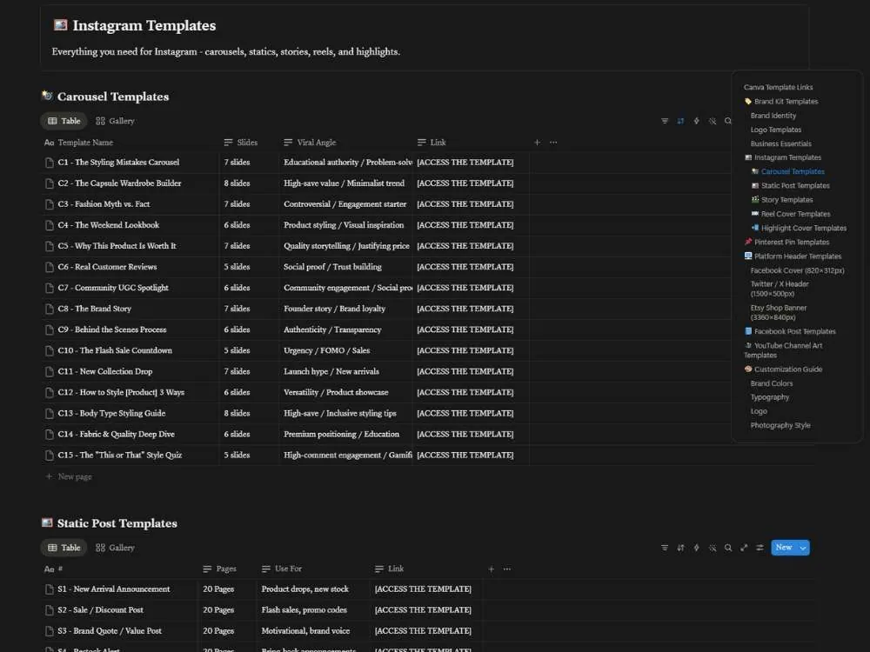Open Static Post Templates full-page expand icon
This screenshot has height=652, width=870.
[744, 548]
